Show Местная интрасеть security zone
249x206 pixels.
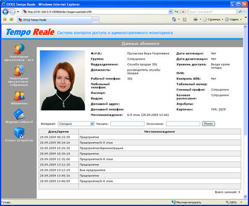(186, 202)
